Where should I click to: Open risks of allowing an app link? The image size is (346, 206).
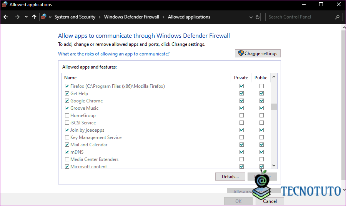pos(114,54)
